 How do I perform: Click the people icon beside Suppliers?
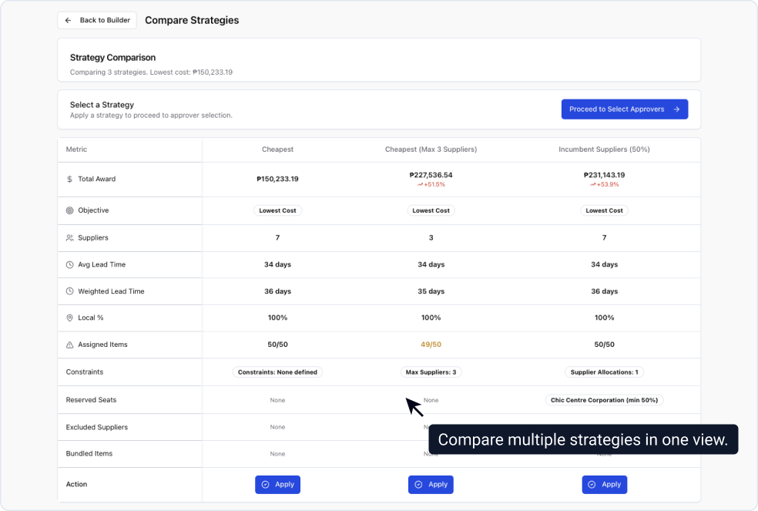[x=69, y=237]
